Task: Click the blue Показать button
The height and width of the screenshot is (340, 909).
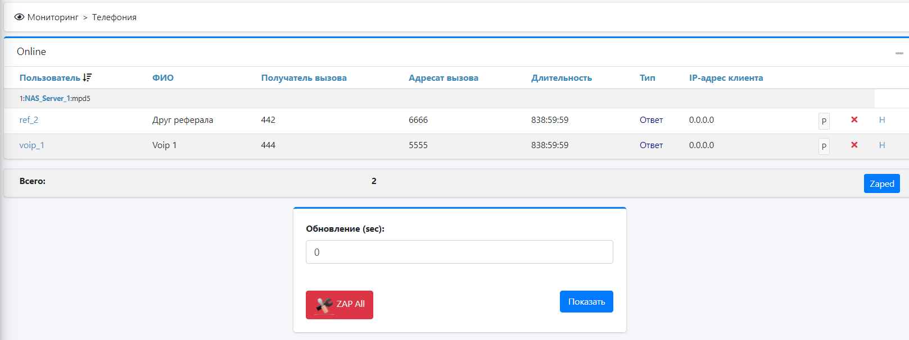Action: pyautogui.click(x=586, y=302)
